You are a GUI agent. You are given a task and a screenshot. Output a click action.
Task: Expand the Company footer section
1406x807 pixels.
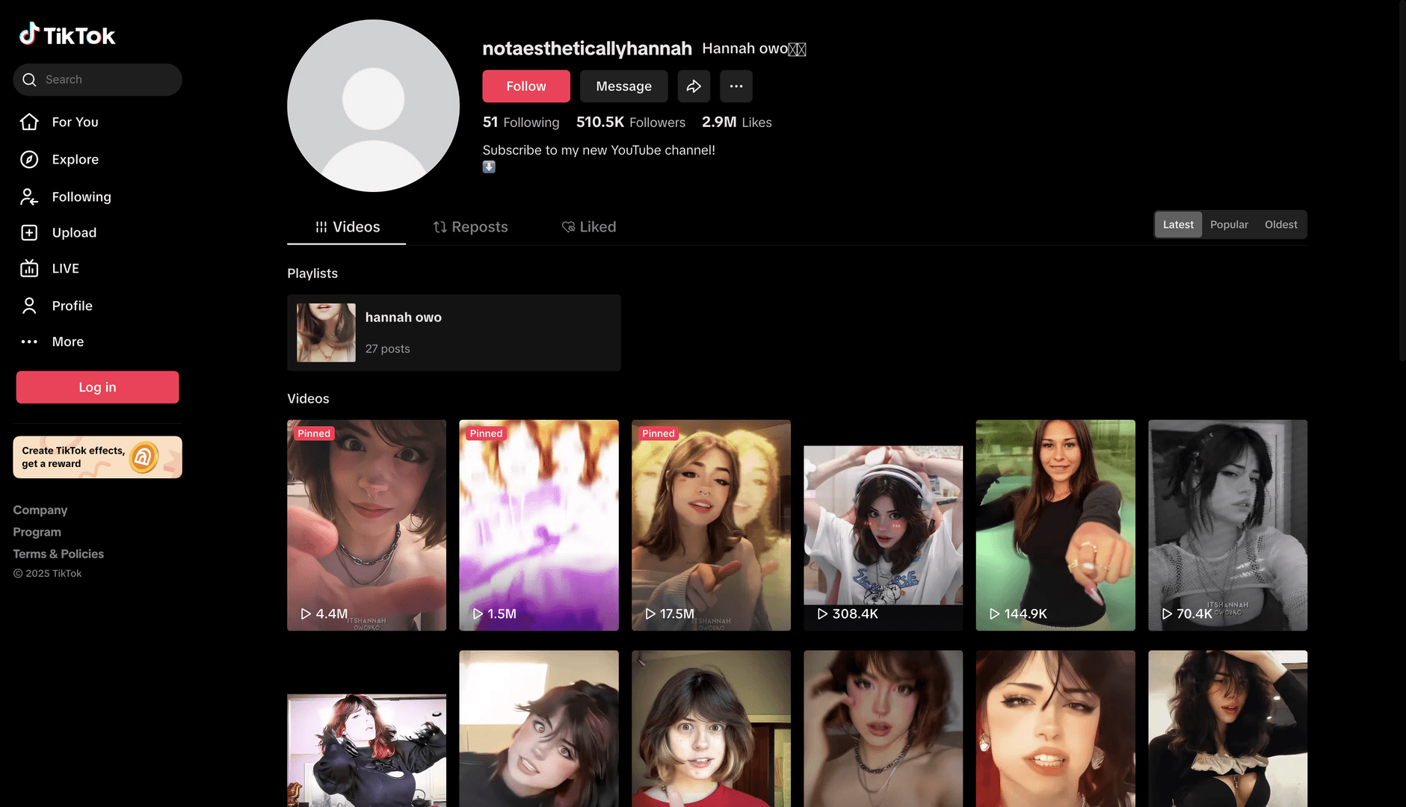tap(40, 510)
